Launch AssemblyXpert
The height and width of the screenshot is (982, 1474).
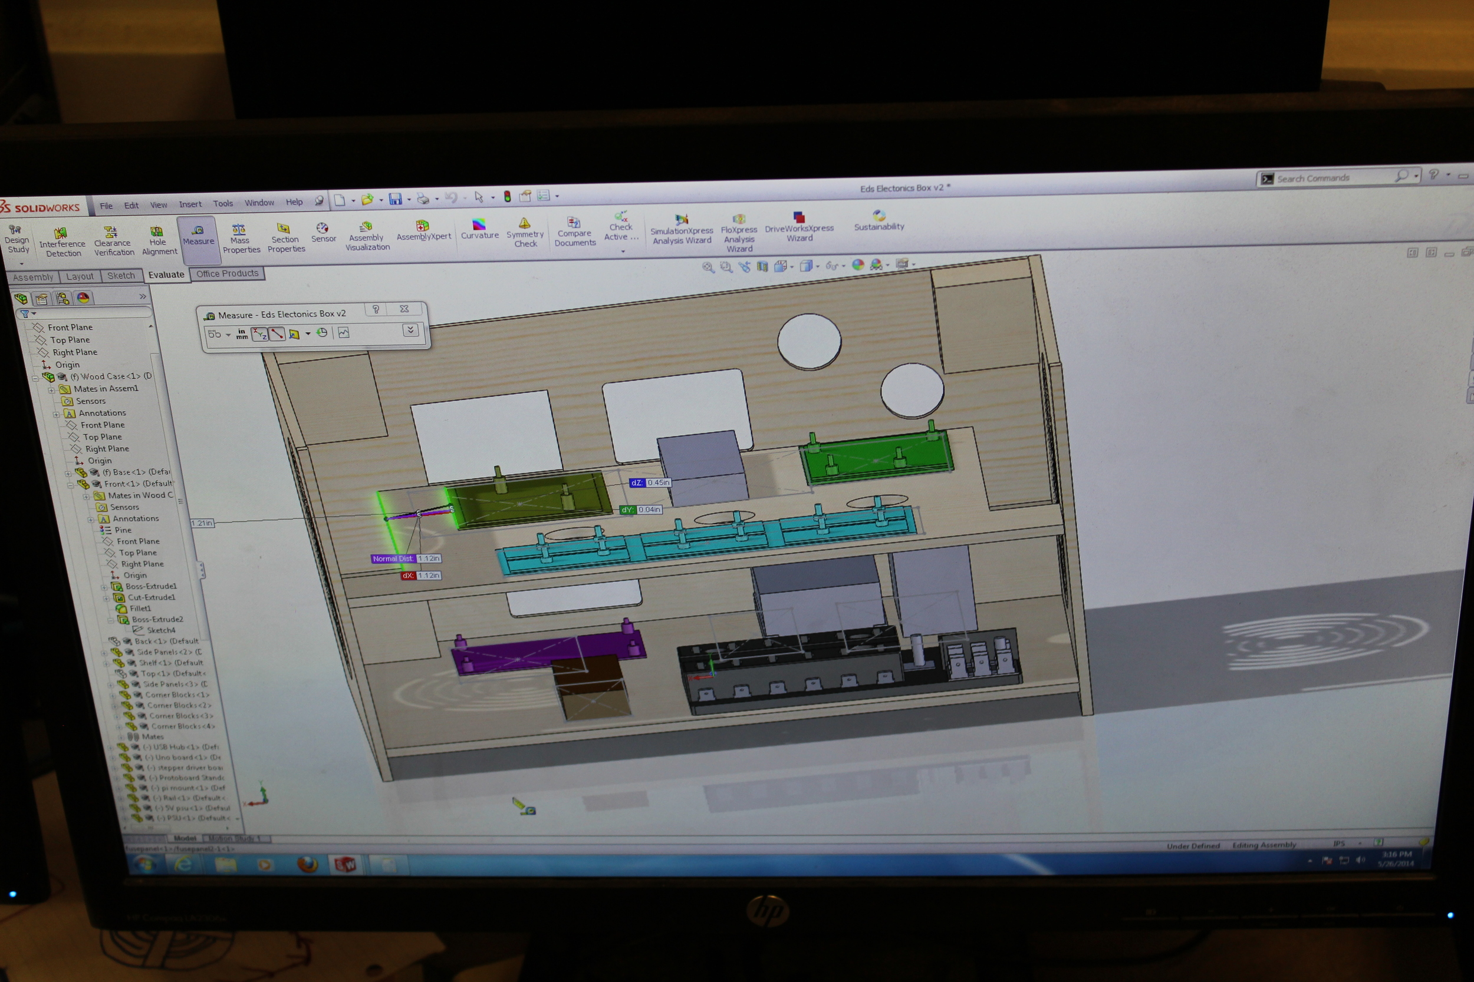(x=424, y=230)
